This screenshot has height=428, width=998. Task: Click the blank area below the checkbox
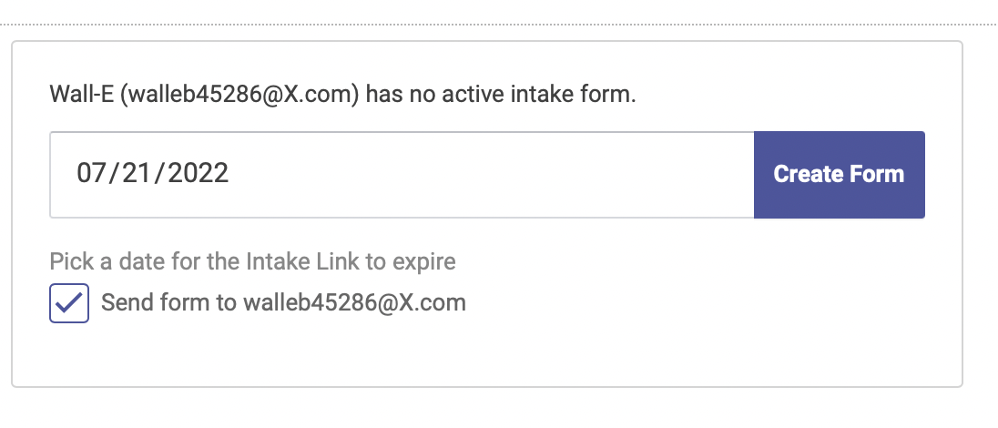coord(487,353)
